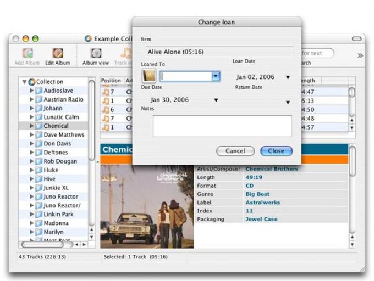Click the toolbar overflow chevron
This screenshot has width=374, height=281.
[360, 55]
